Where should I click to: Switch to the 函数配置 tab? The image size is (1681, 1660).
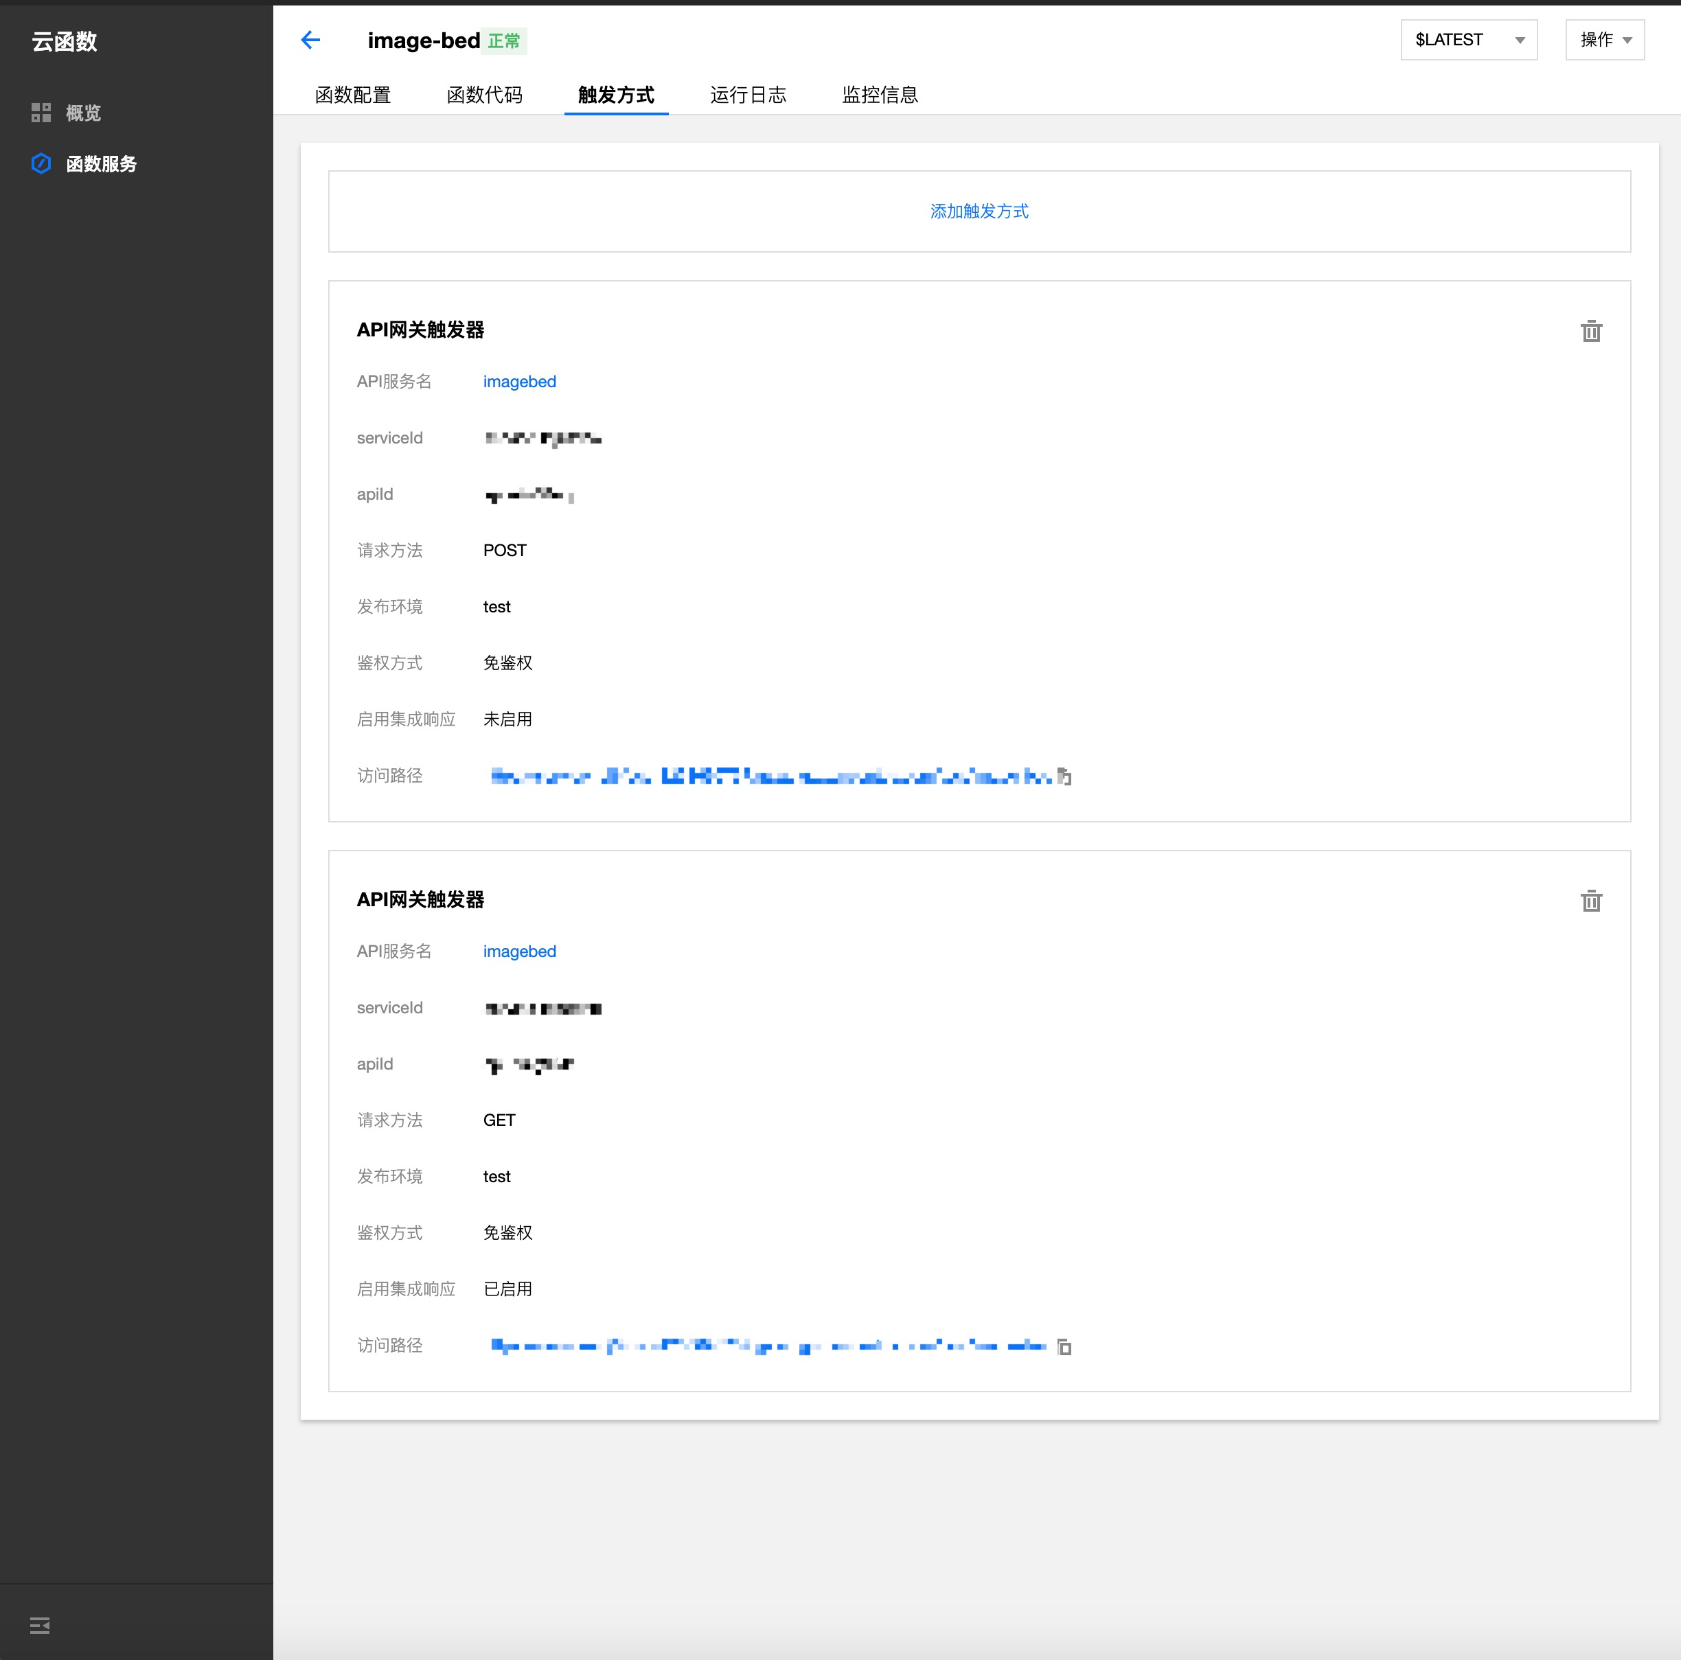[352, 95]
